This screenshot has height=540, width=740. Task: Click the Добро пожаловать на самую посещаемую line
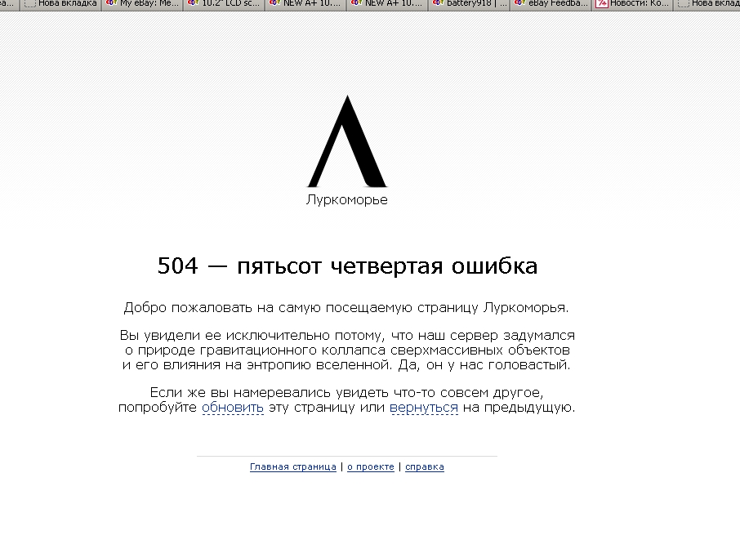point(346,308)
